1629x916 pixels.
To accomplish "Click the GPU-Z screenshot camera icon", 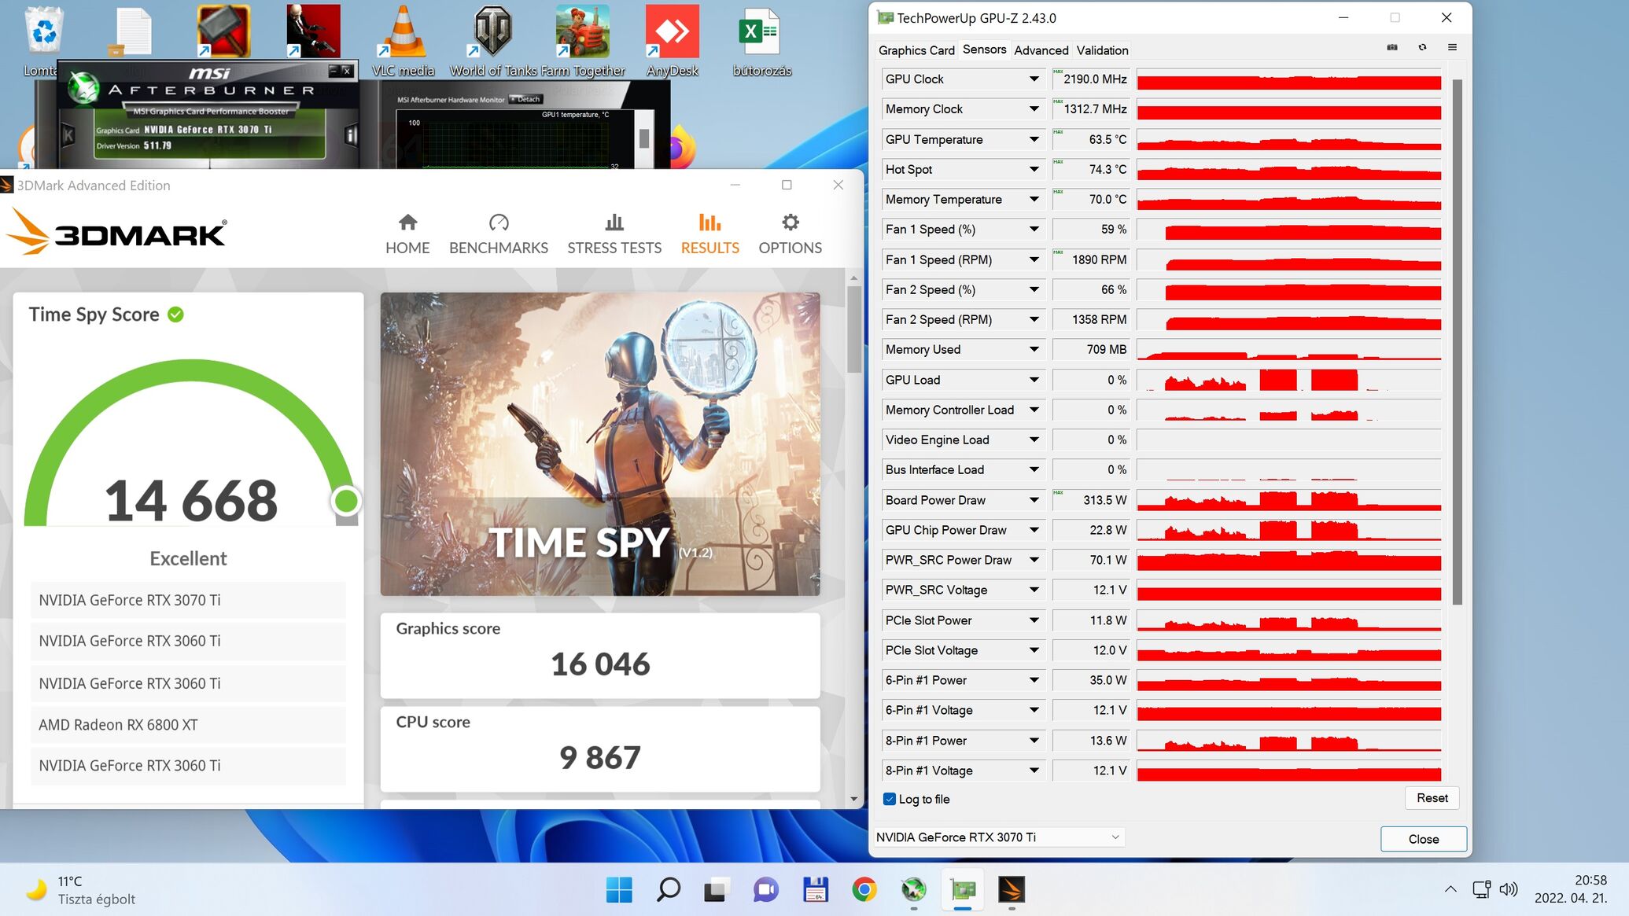I will coord(1392,47).
